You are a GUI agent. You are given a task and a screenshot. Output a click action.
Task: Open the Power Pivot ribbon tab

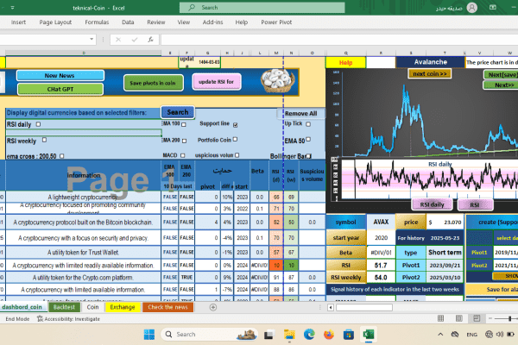click(x=276, y=22)
